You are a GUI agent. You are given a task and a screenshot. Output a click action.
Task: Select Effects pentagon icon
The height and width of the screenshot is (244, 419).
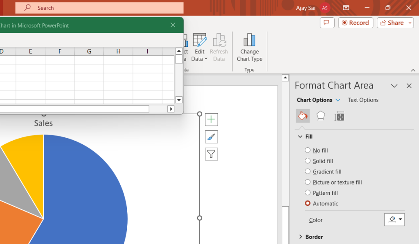pyautogui.click(x=321, y=116)
